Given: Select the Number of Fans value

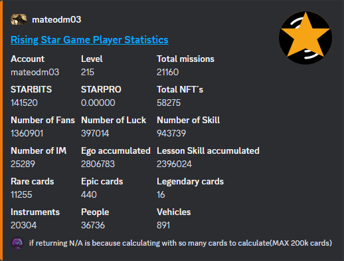Looking at the screenshot, I should (x=27, y=133).
